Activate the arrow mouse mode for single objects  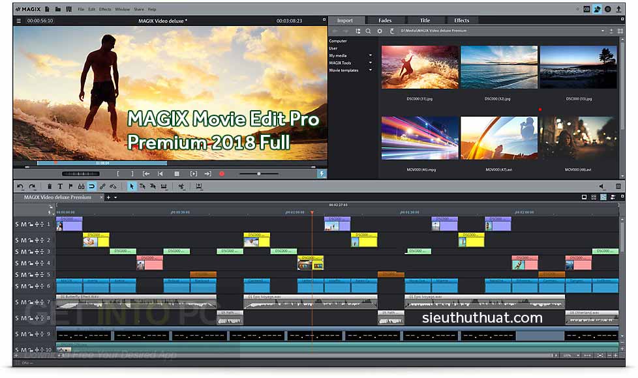[x=131, y=186]
